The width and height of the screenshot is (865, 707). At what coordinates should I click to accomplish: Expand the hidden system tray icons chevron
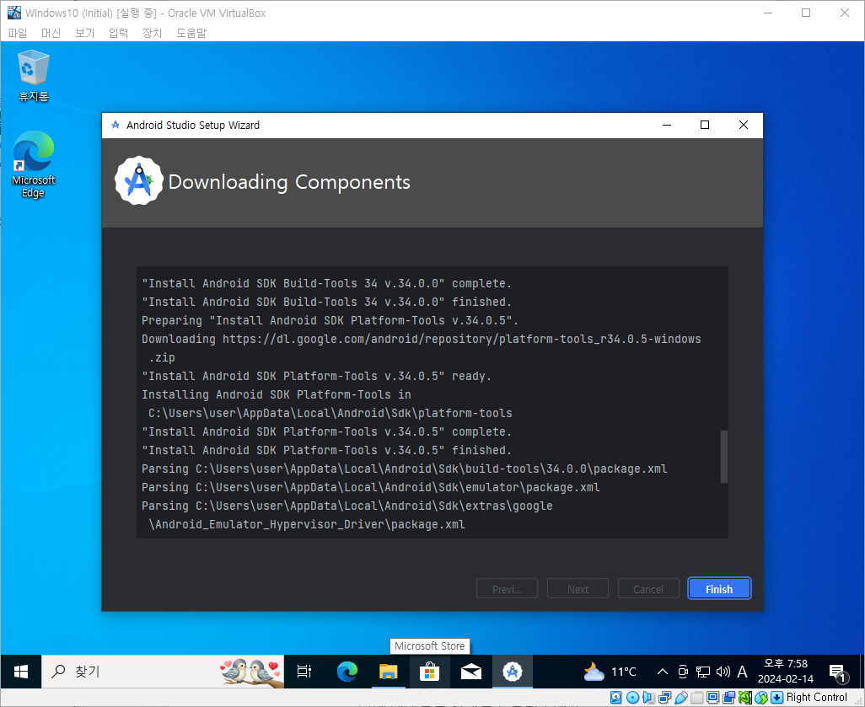pyautogui.click(x=663, y=671)
